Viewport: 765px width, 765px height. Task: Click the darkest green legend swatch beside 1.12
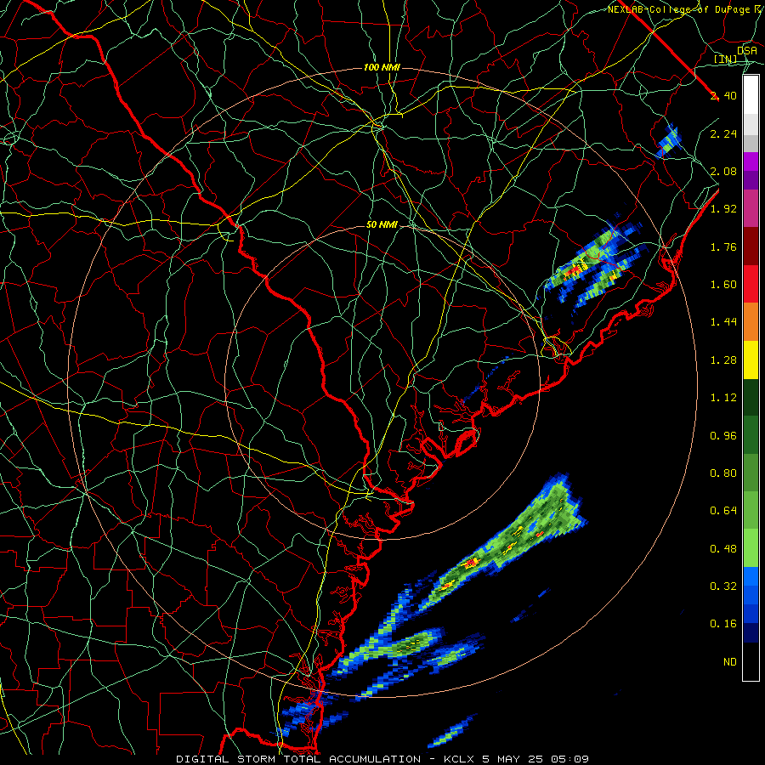tap(751, 397)
